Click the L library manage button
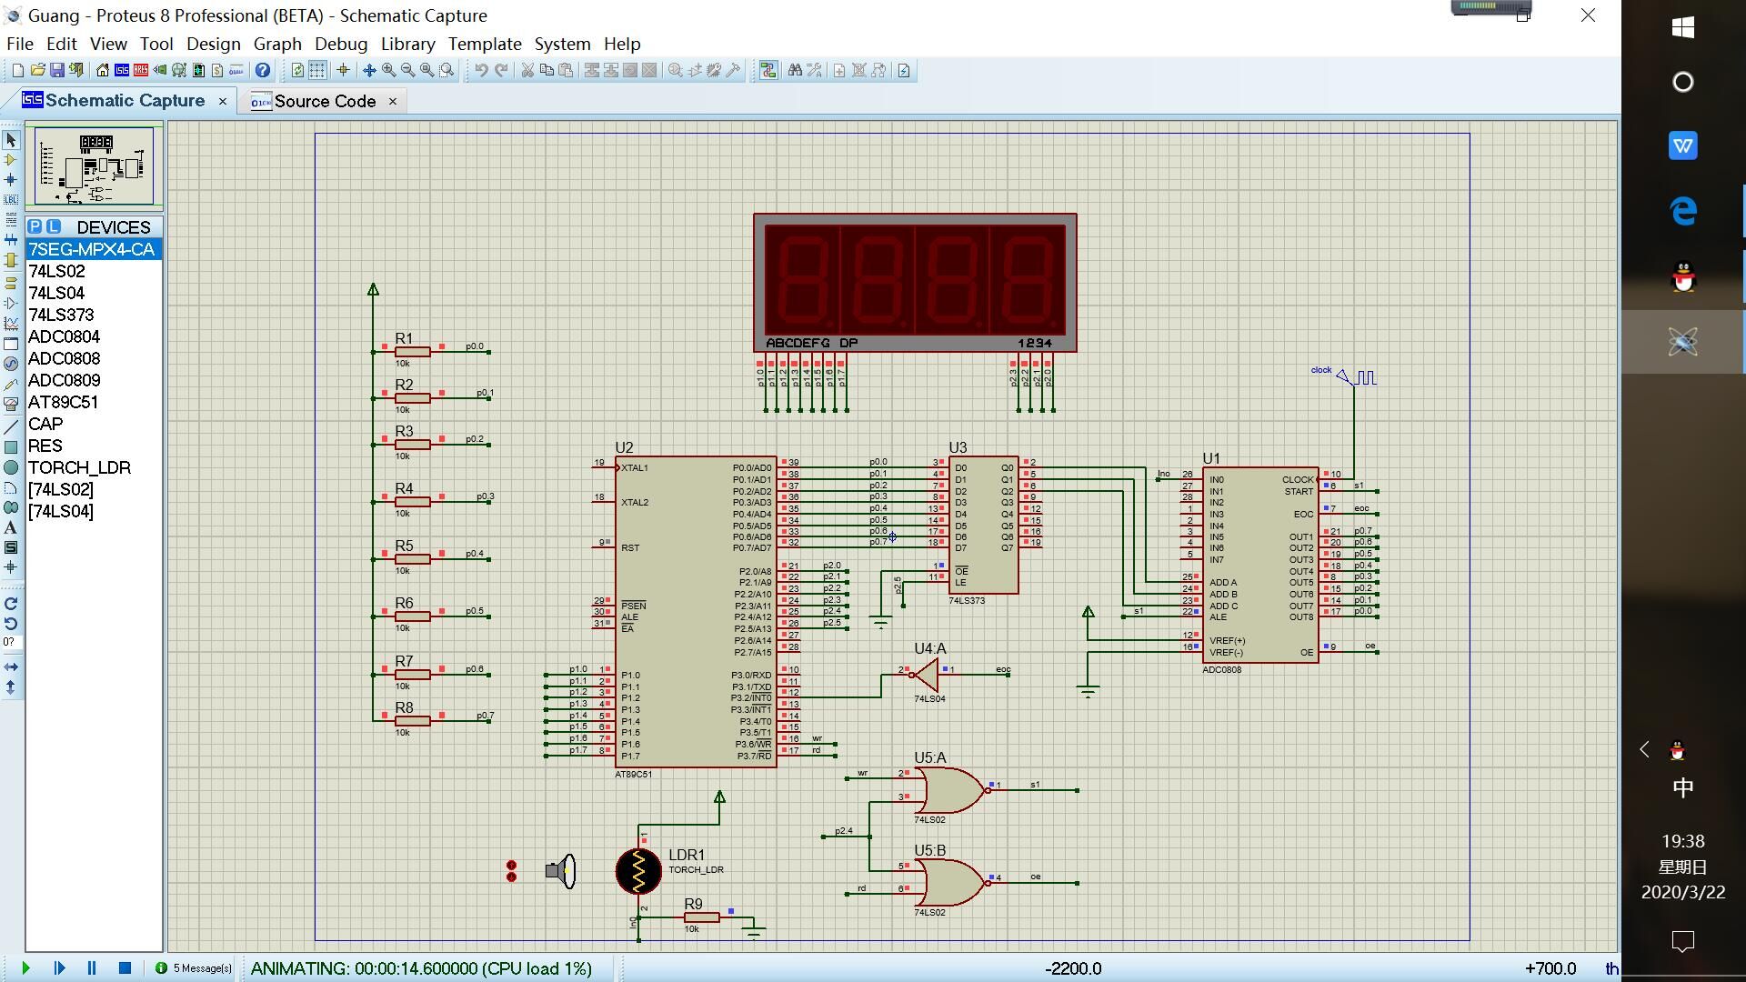Screen dimensions: 1746x982 [54, 226]
